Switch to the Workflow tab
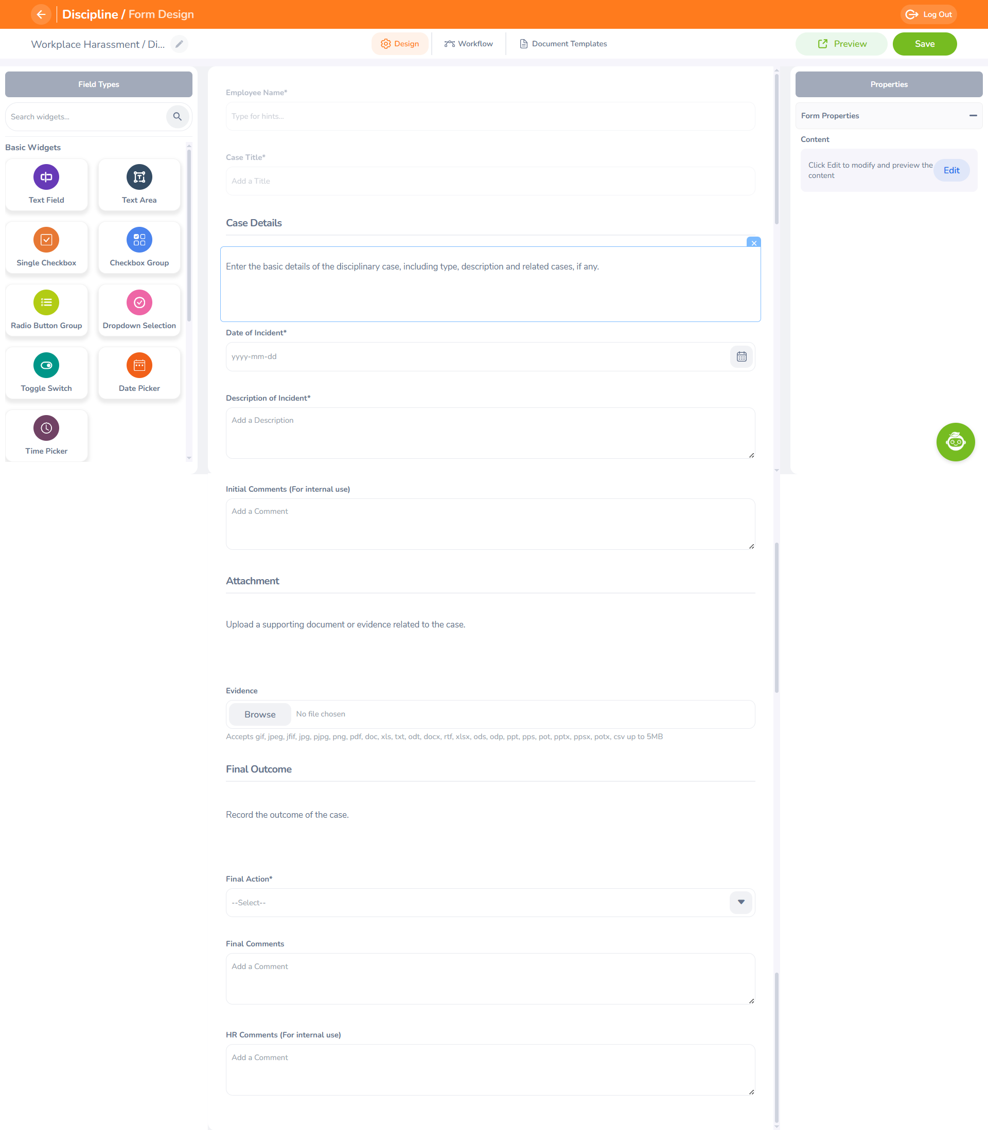988x1130 pixels. [468, 44]
